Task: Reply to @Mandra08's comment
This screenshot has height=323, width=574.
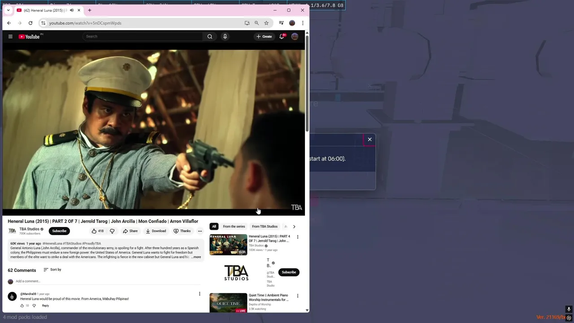Action: point(45,306)
